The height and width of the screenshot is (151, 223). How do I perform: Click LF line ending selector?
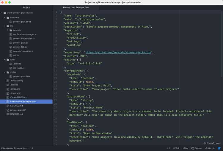point(169,148)
